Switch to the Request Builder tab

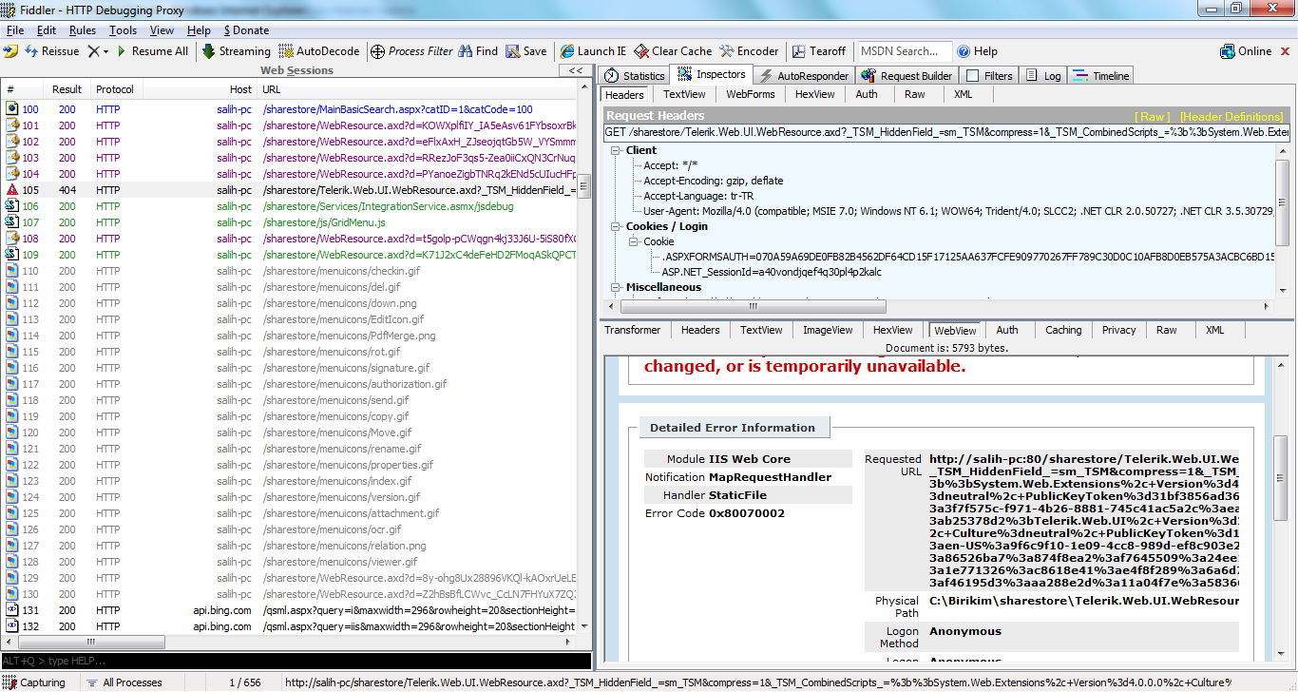(x=907, y=76)
